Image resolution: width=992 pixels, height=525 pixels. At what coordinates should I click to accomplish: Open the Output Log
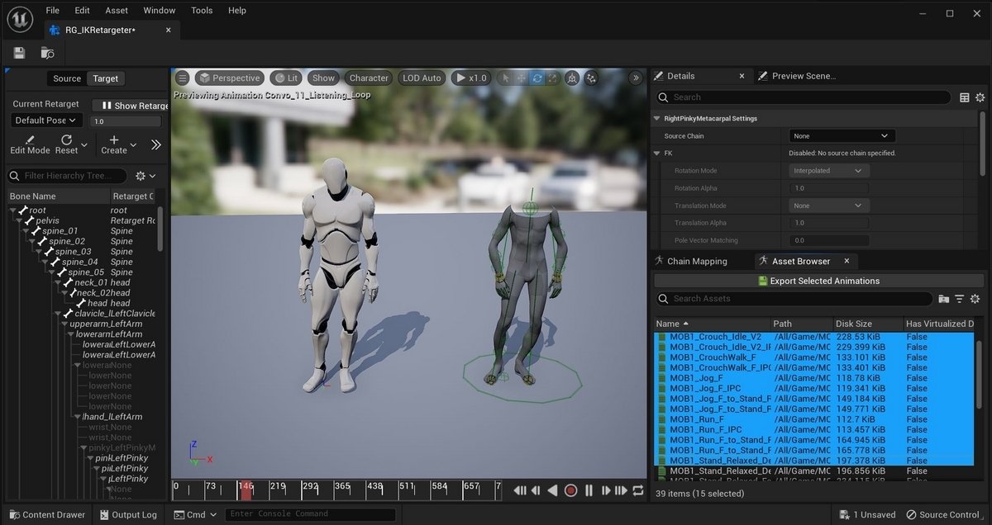128,514
